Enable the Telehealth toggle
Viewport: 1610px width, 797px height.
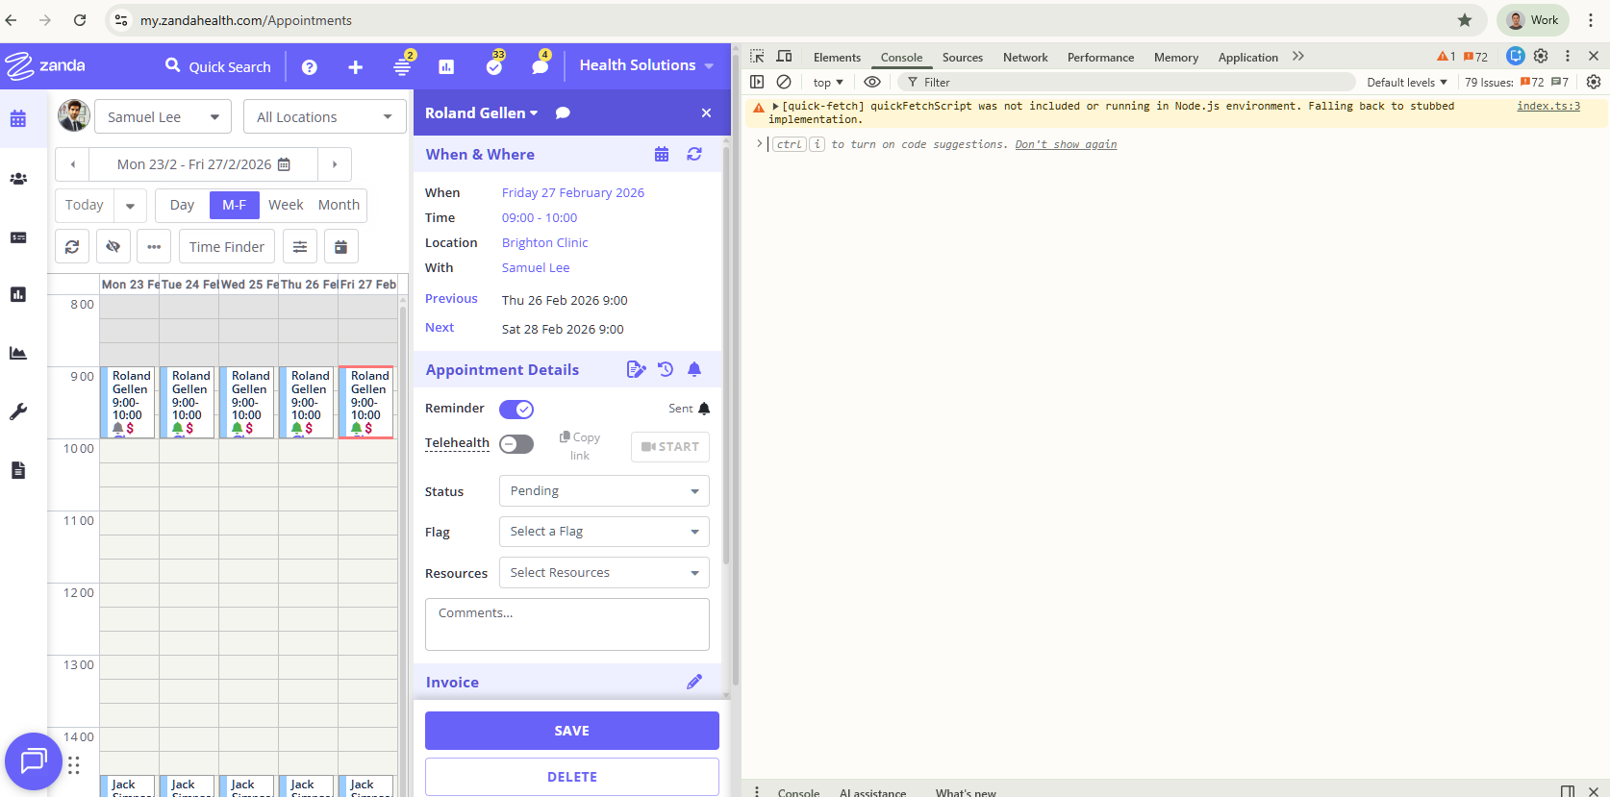[516, 444]
